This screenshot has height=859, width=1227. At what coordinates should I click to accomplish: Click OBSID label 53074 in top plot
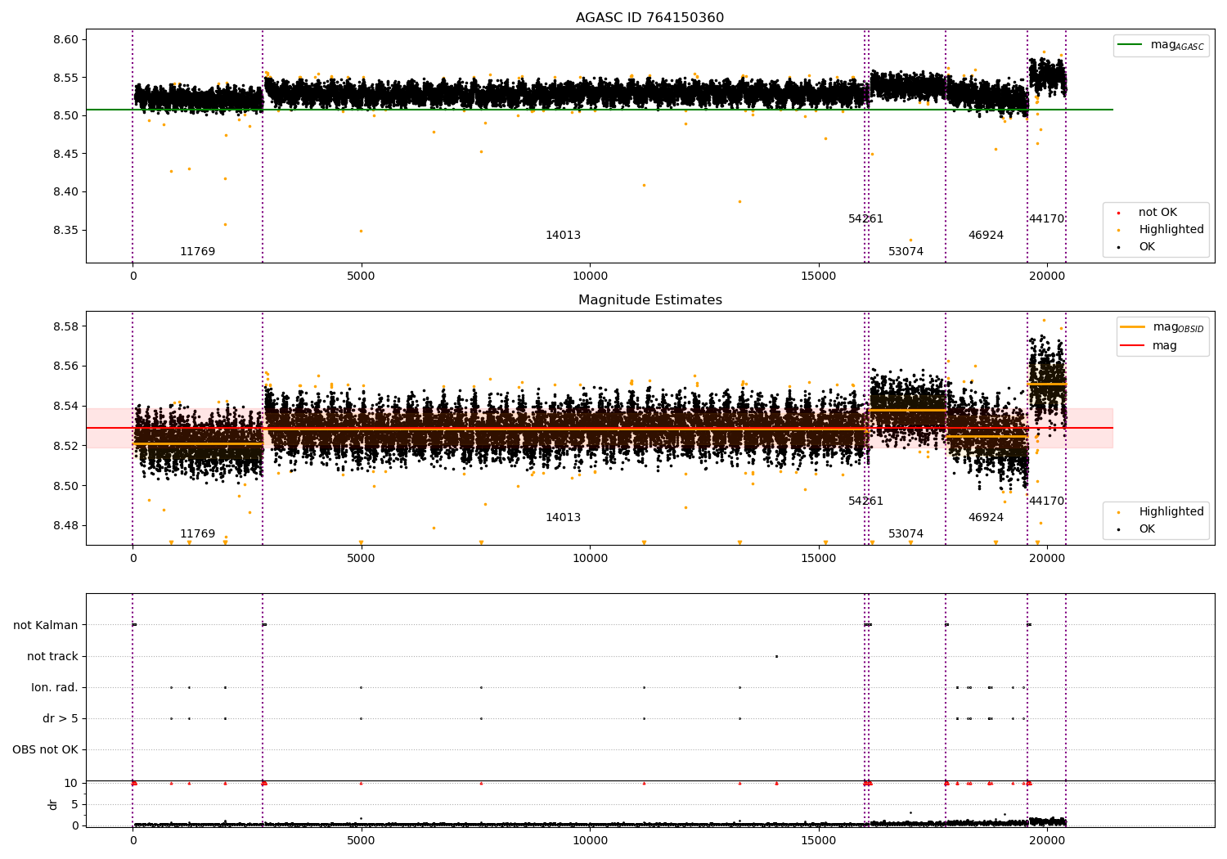point(906,252)
